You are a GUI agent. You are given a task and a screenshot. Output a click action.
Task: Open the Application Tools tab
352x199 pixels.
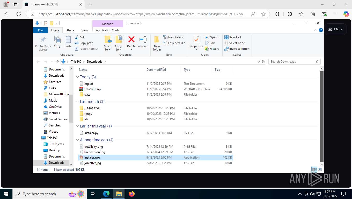[x=107, y=30]
